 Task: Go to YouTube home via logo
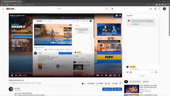[10, 9]
